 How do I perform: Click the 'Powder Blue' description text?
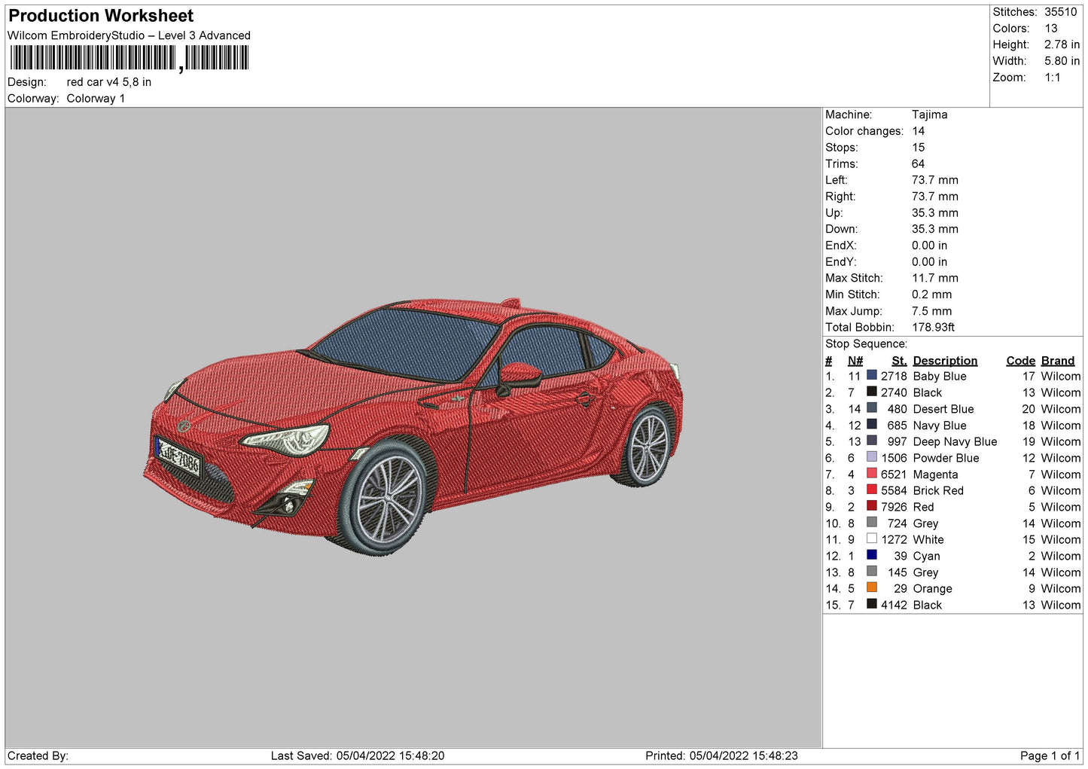tap(946, 458)
